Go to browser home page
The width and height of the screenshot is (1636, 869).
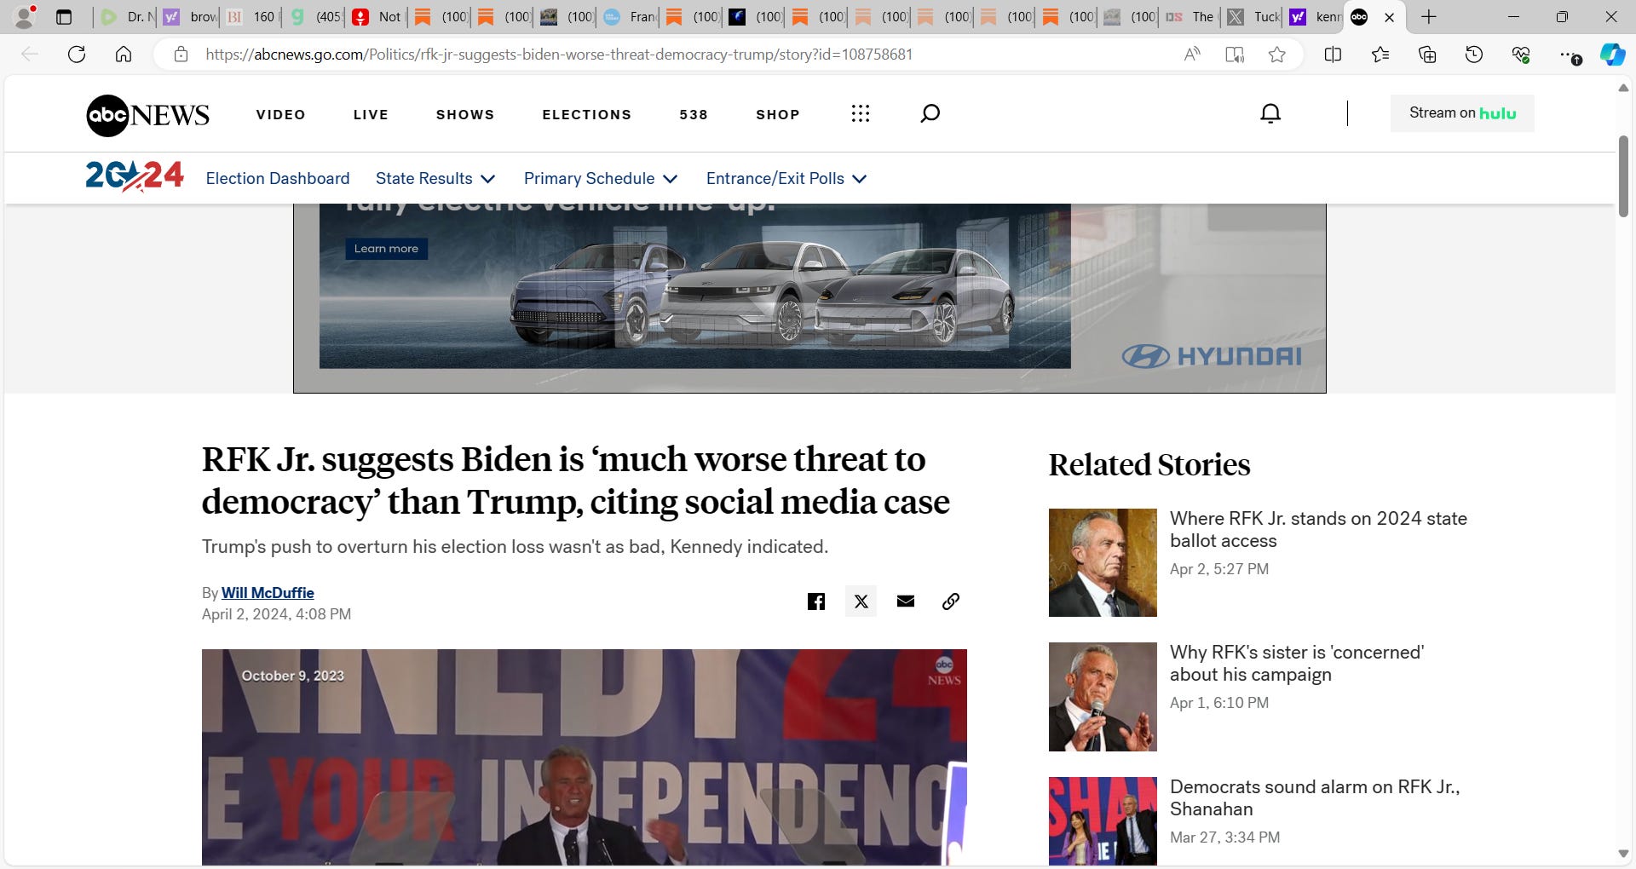(x=124, y=55)
